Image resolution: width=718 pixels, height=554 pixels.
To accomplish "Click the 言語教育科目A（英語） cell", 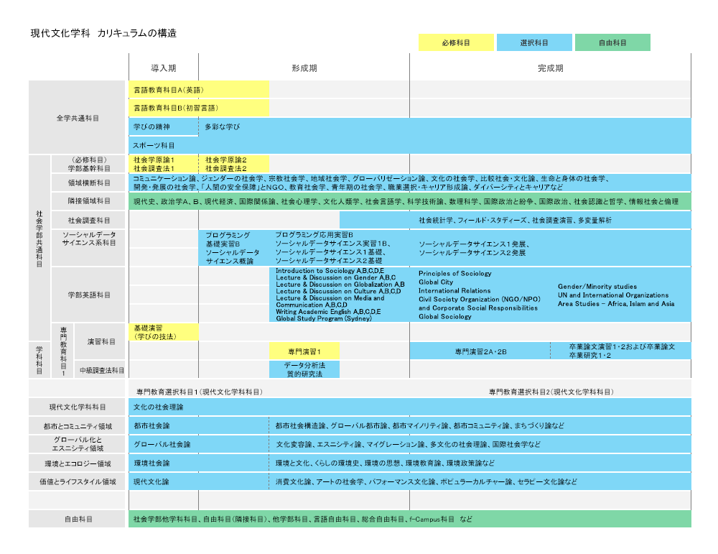I will pos(199,90).
